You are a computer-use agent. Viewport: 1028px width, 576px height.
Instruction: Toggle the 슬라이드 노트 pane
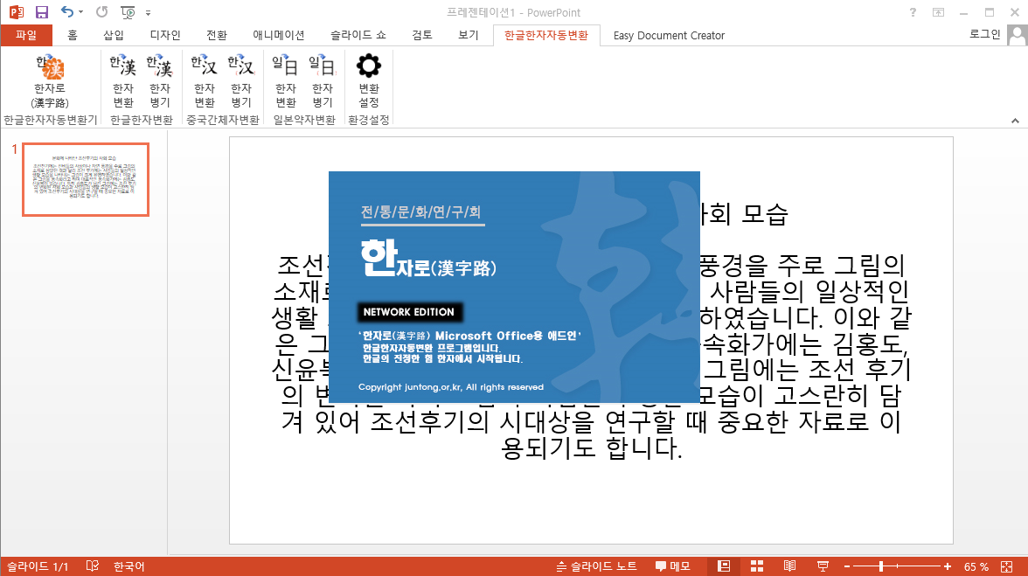point(596,566)
